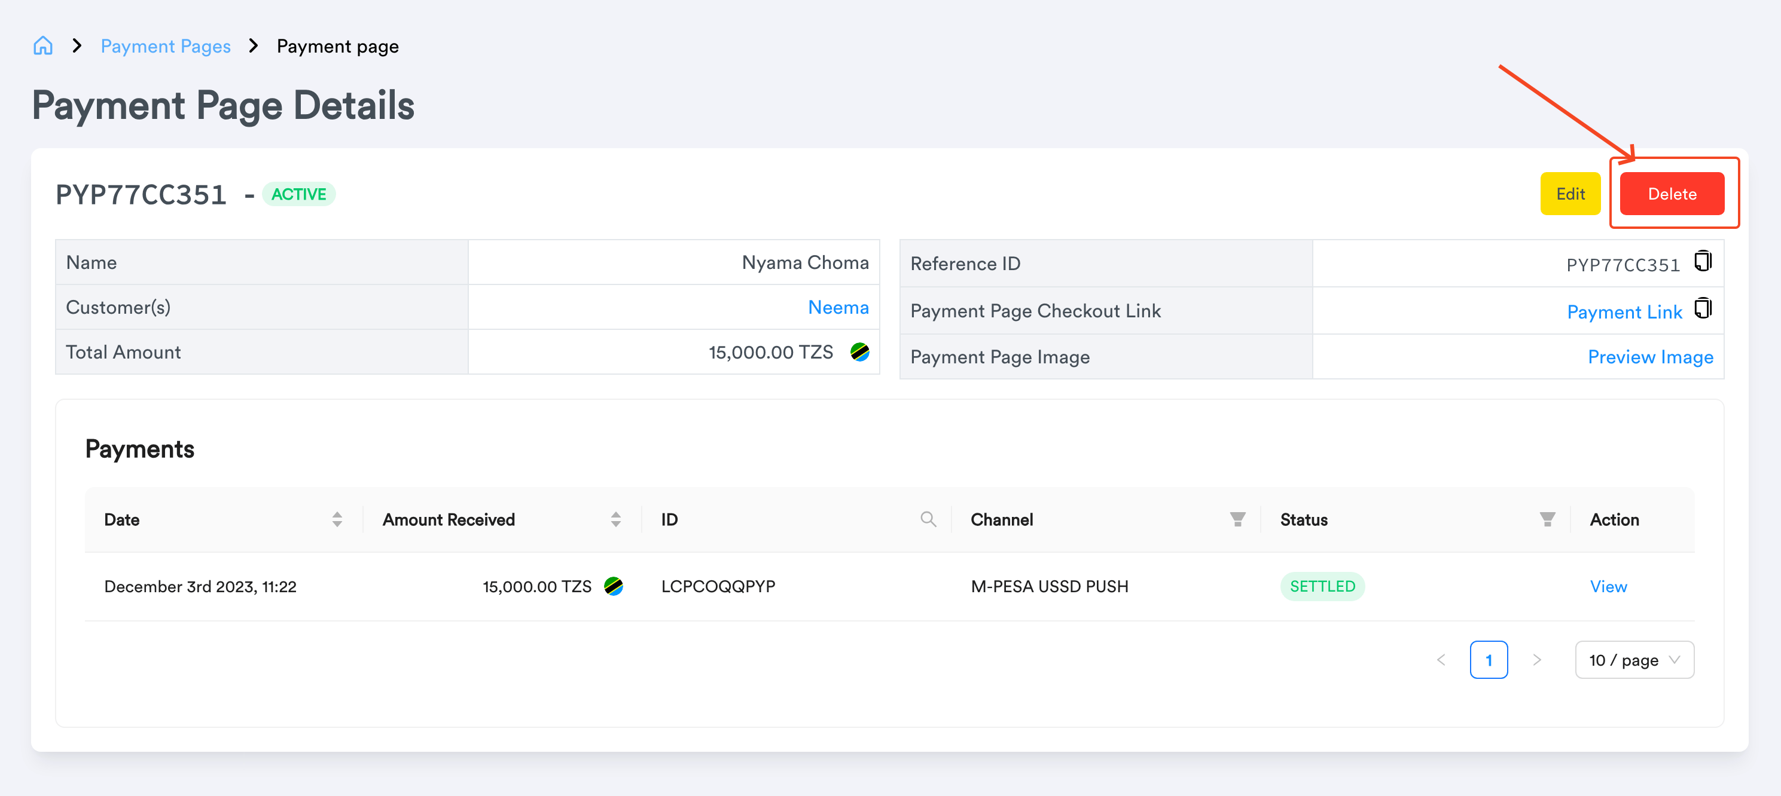Go to previous page of payments
1781x796 pixels.
1441,660
